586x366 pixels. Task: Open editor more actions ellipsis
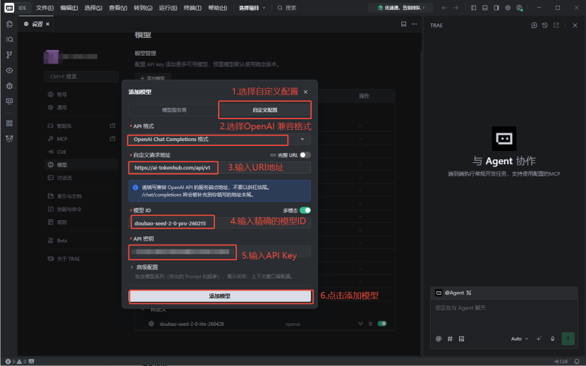(x=414, y=24)
